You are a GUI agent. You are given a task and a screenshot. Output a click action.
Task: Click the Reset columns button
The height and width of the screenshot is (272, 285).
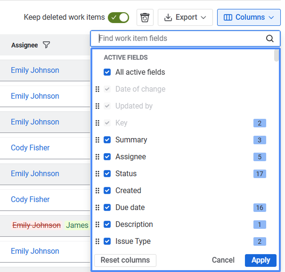click(125, 260)
